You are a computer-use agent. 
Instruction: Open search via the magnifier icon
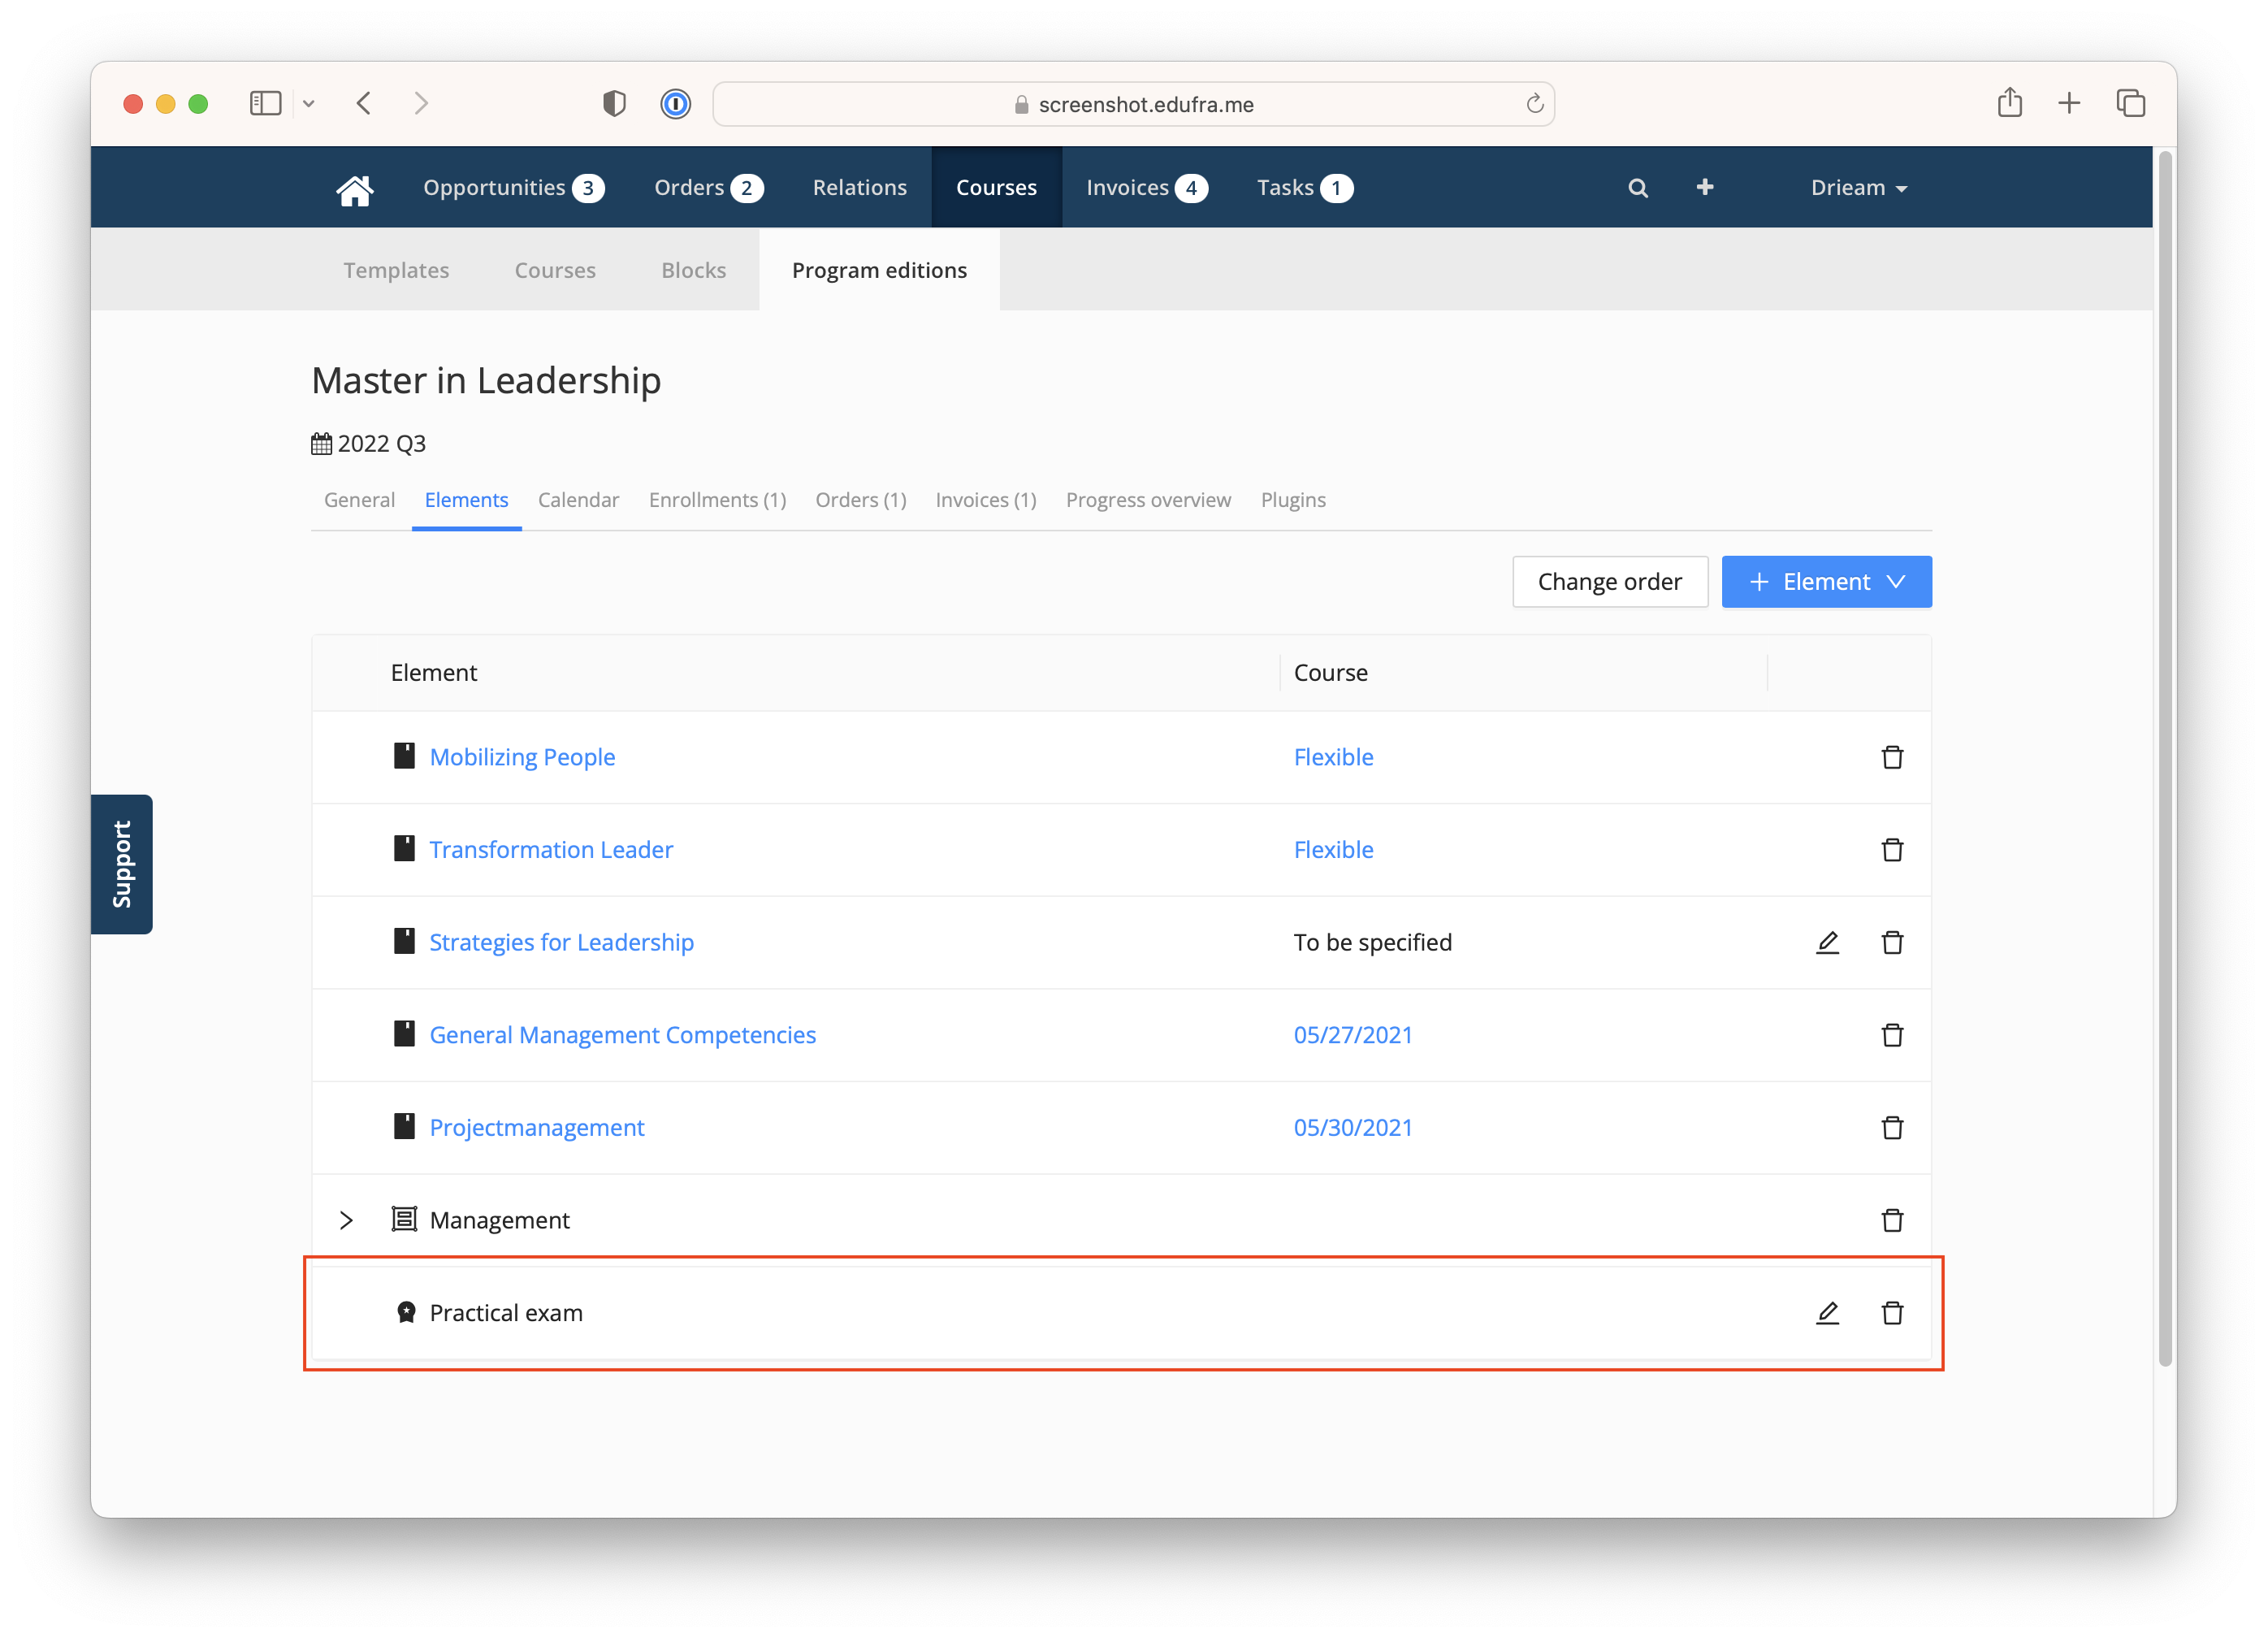tap(1637, 188)
